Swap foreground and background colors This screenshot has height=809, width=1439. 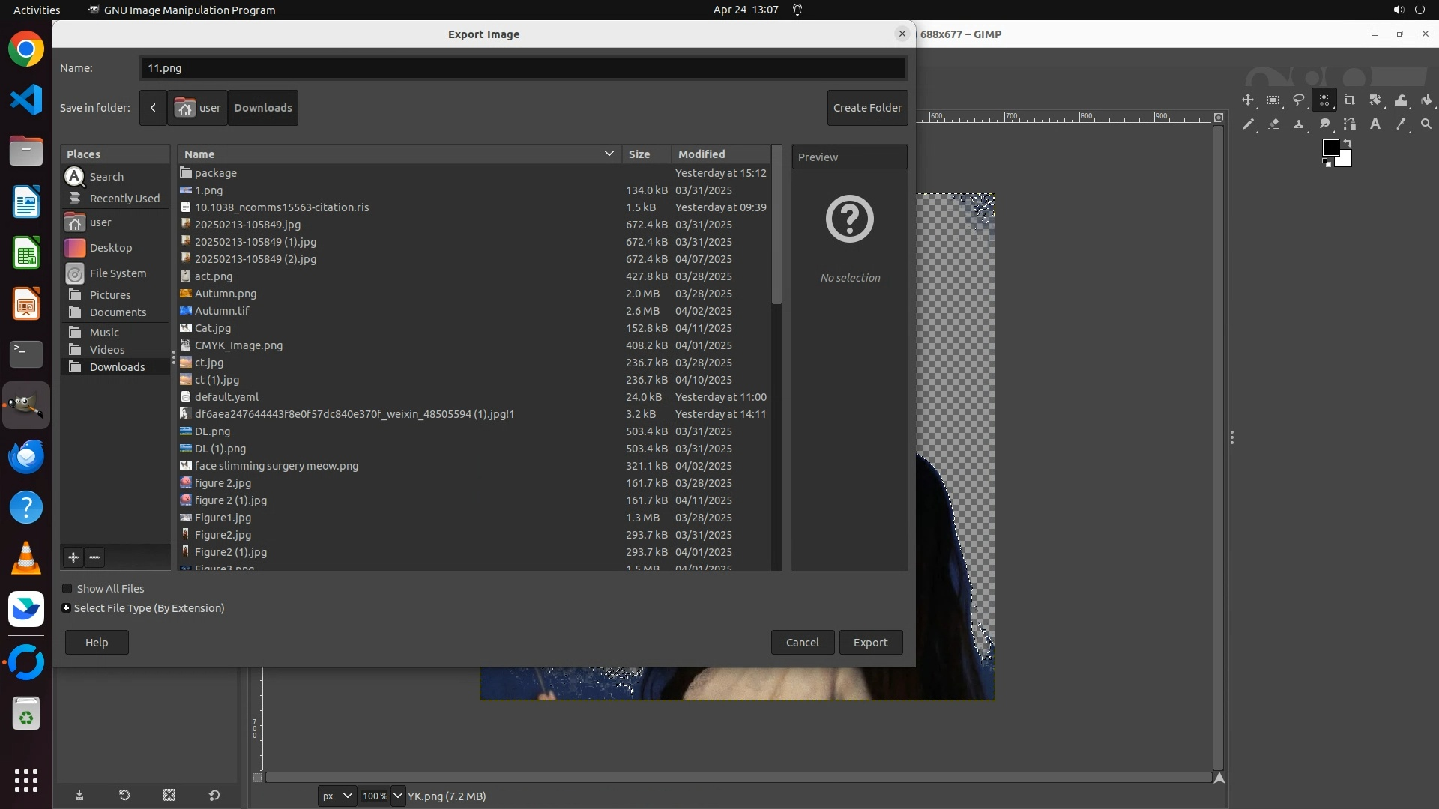point(1347,142)
